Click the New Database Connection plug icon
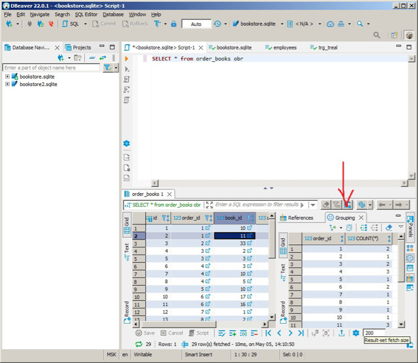 (x=9, y=24)
